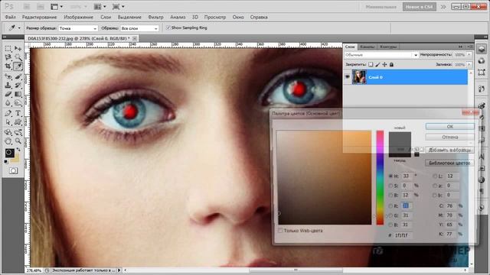Click the foreground color swatch in the toolbox
The image size is (490, 275).
(x=9, y=153)
